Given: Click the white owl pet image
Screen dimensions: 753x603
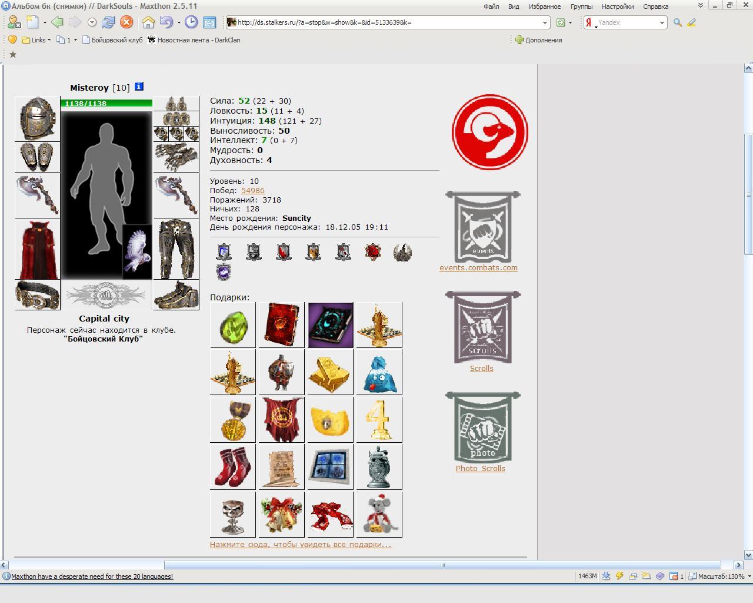Looking at the screenshot, I should pos(137,252).
